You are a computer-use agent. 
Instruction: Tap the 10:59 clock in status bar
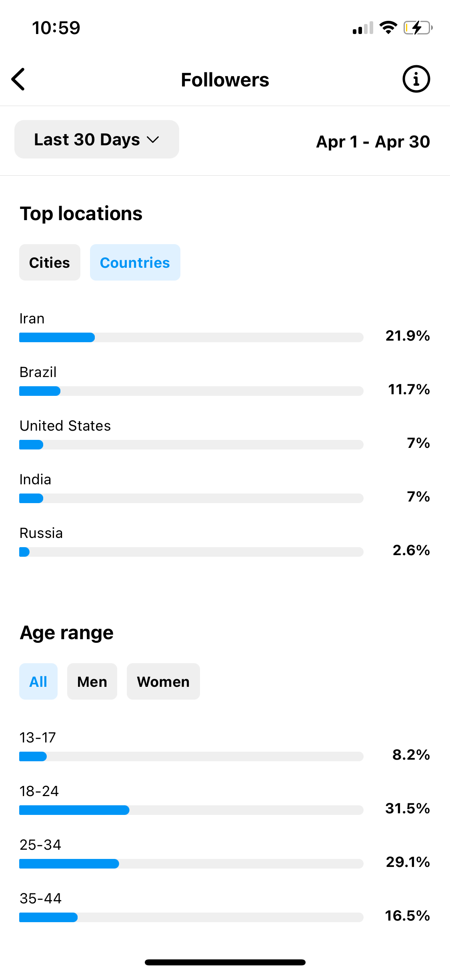tap(56, 28)
